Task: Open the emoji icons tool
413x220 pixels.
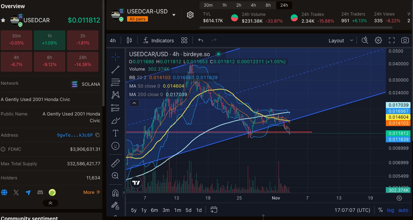Action: click(115, 146)
